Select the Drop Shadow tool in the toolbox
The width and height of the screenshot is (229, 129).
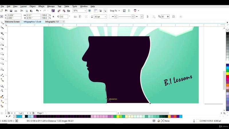[x=2, y=86]
